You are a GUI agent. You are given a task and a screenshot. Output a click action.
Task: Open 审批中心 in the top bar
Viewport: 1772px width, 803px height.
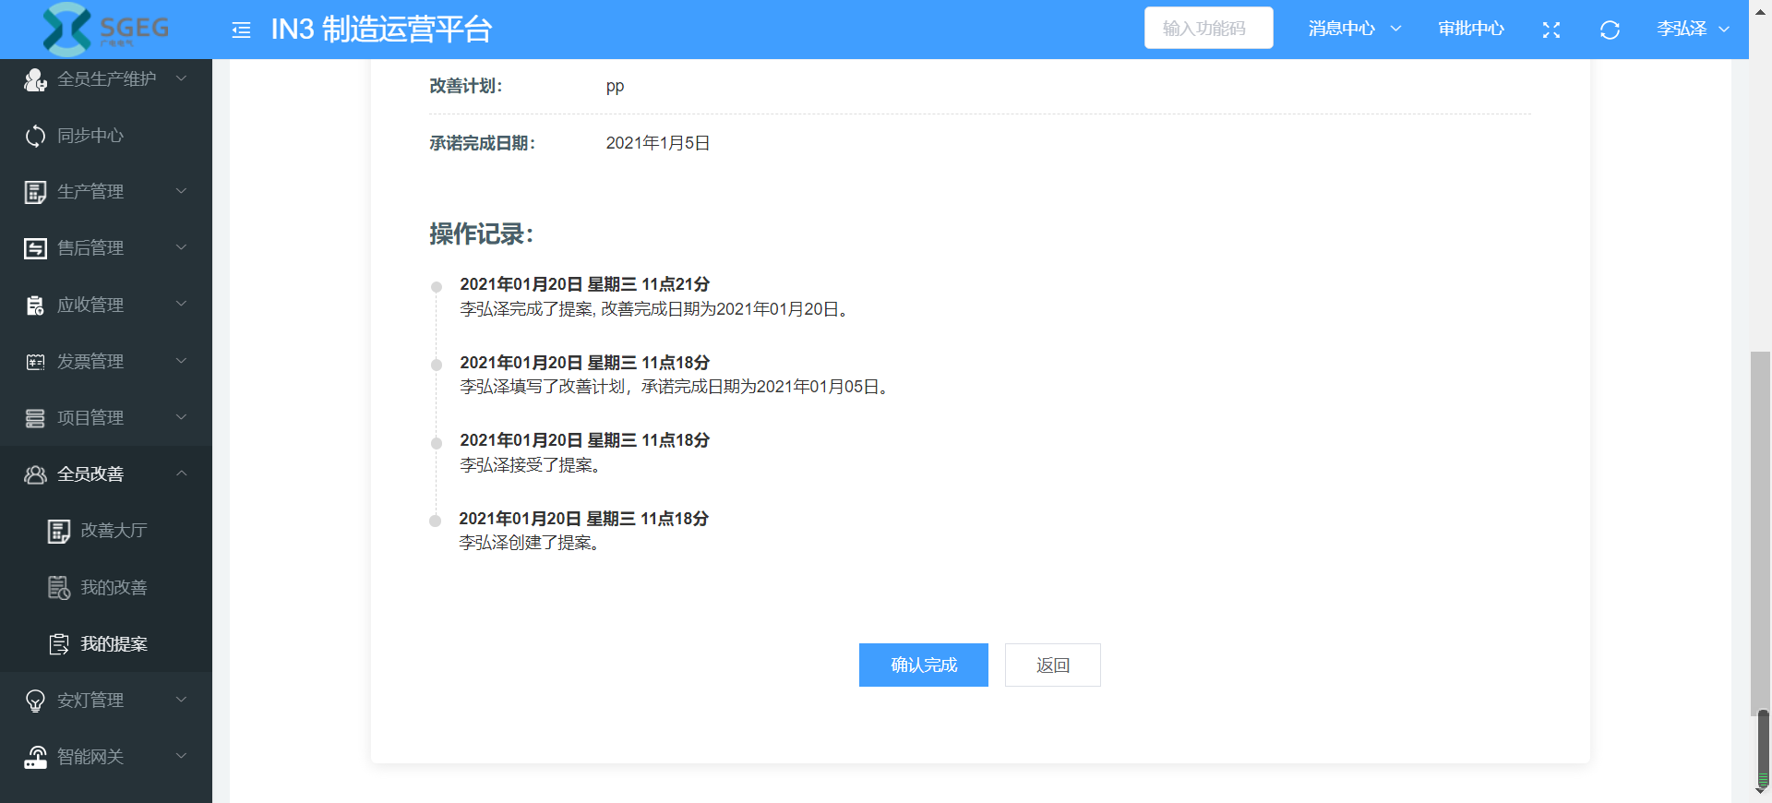pos(1470,29)
